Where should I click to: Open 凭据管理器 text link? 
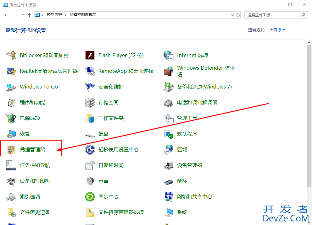click(32, 150)
